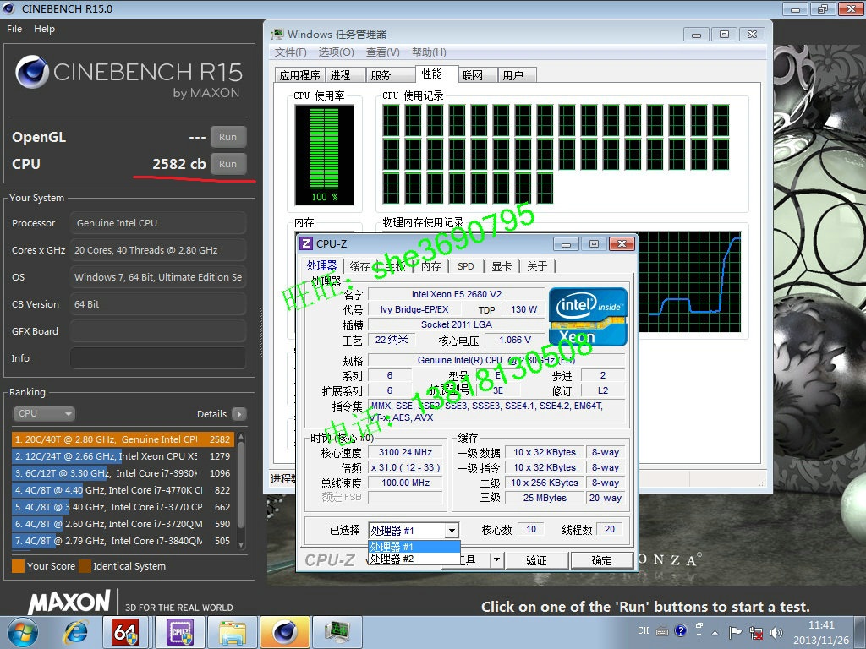Switch to CPU-Z via its taskbar icon
Viewport: 866px width, 649px height.
click(x=180, y=632)
